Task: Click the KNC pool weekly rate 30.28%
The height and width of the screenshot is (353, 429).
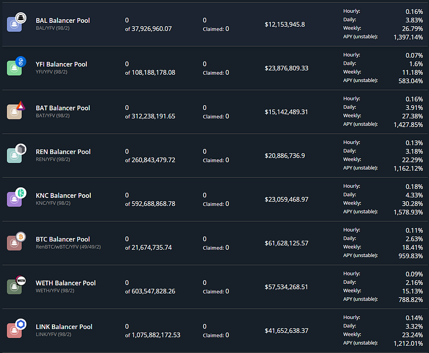Action: [x=412, y=204]
